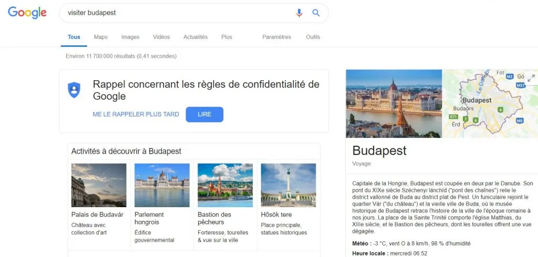
Task: Select the Actualités tab
Action: coord(195,37)
